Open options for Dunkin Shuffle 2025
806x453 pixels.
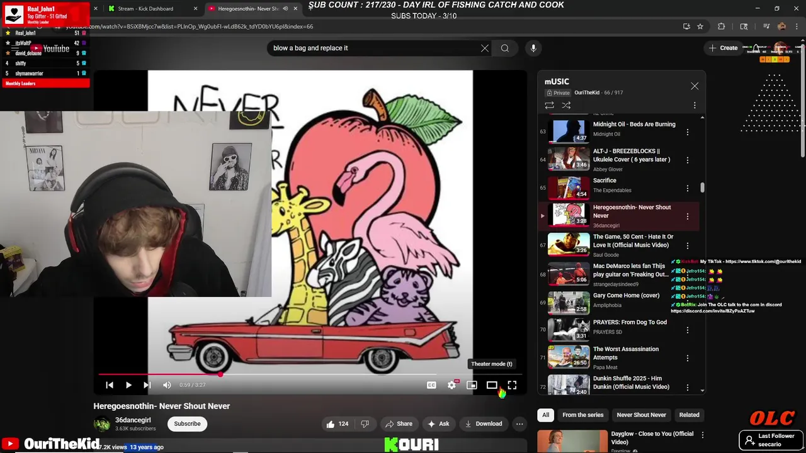(x=688, y=387)
